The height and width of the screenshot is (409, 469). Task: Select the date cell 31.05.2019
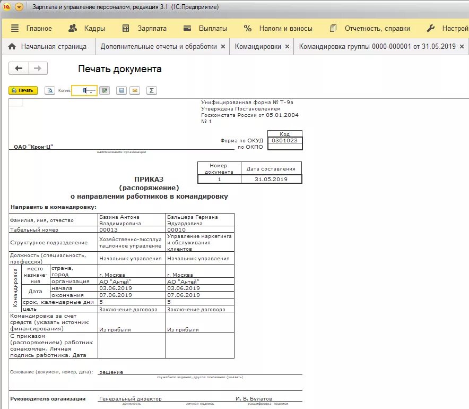pyautogui.click(x=271, y=179)
